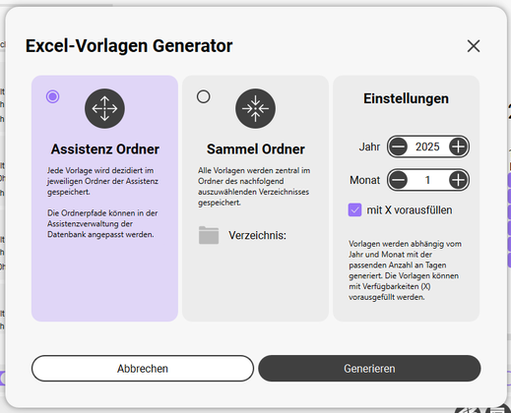Click the Assistenz Ordner expand-arrows icon
This screenshot has height=413, width=511.
(104, 108)
